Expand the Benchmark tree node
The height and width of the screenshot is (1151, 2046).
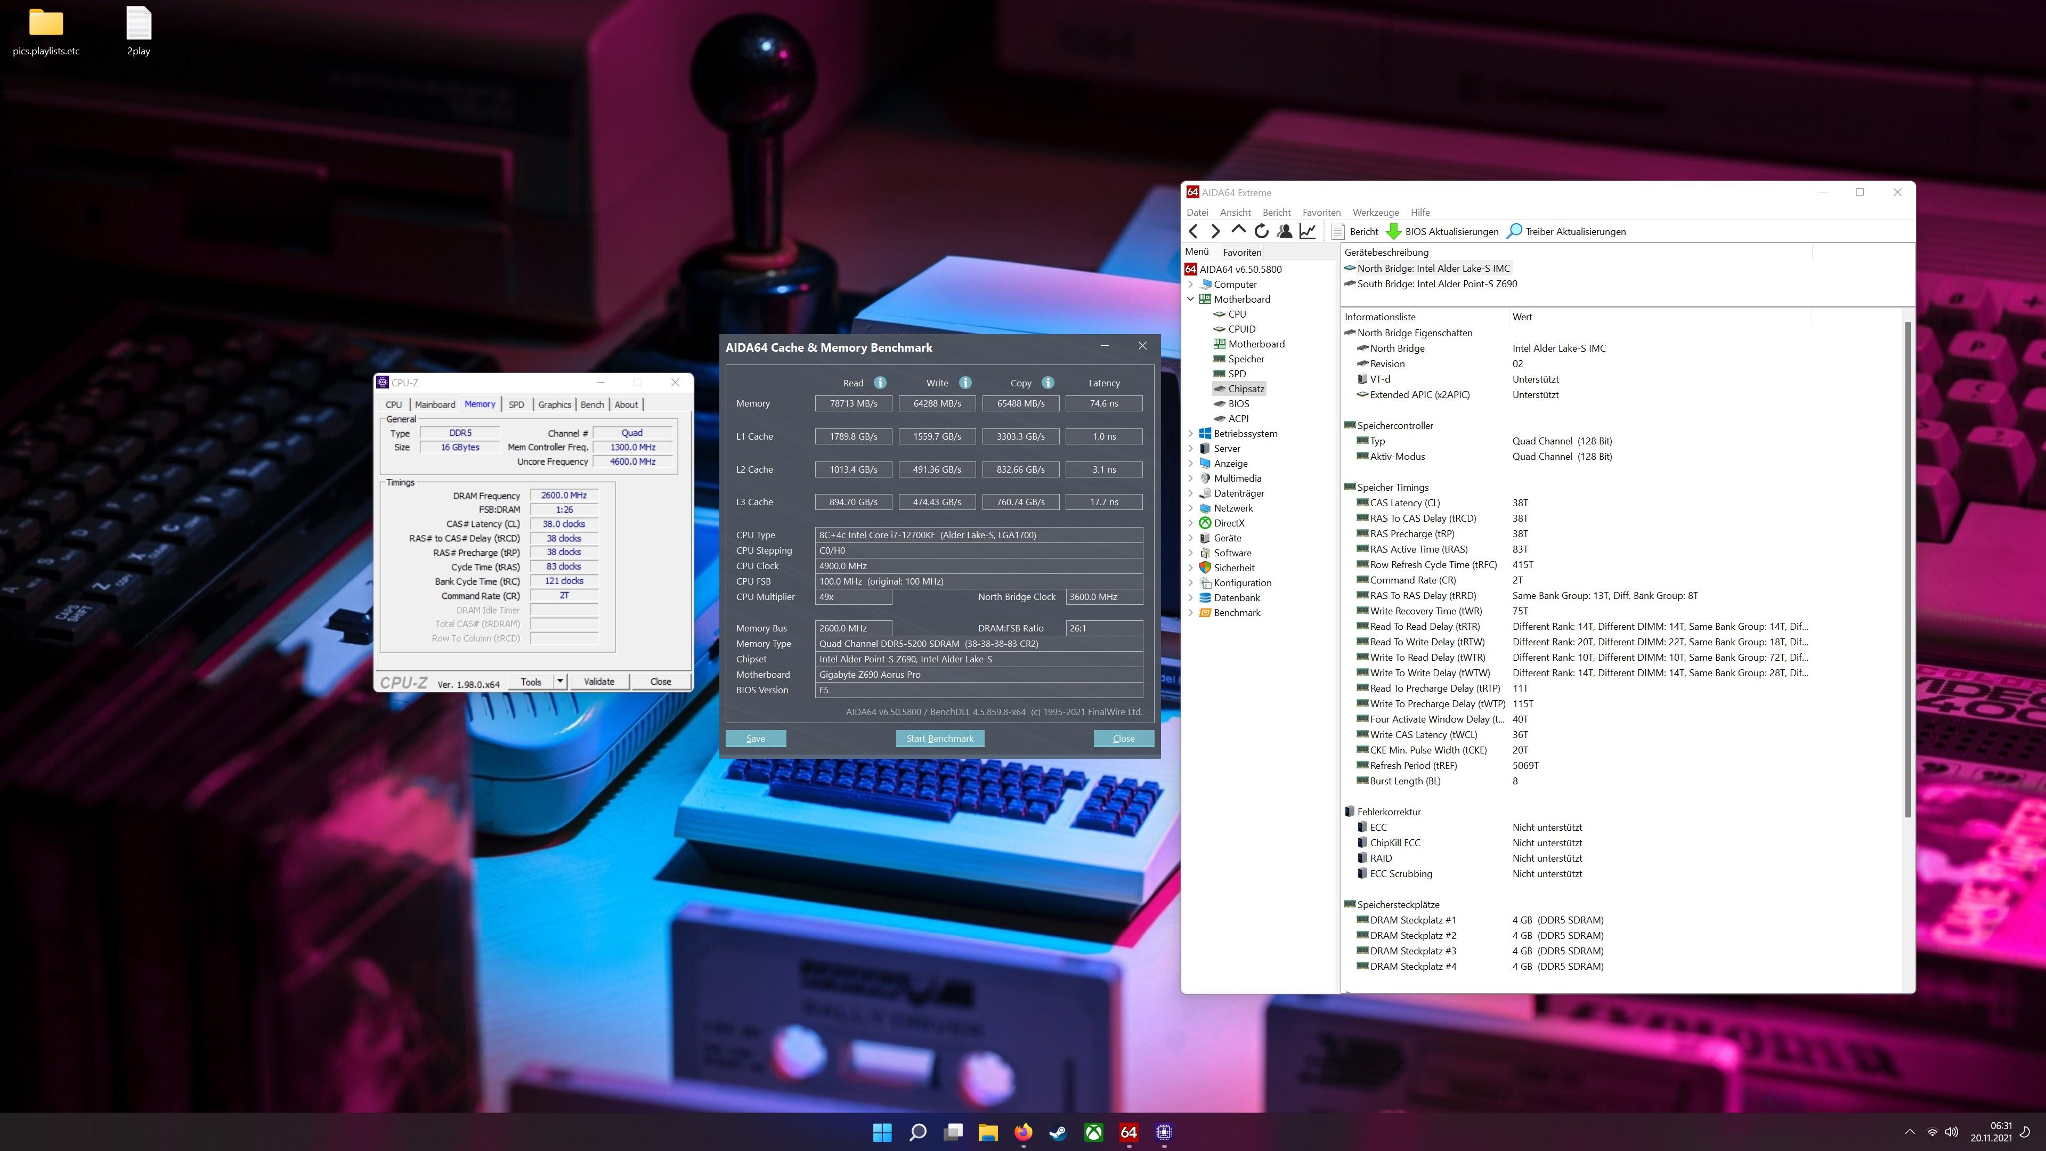(x=1191, y=612)
